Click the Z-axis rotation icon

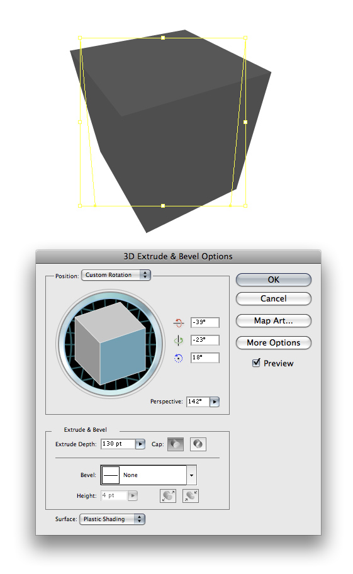[178, 358]
